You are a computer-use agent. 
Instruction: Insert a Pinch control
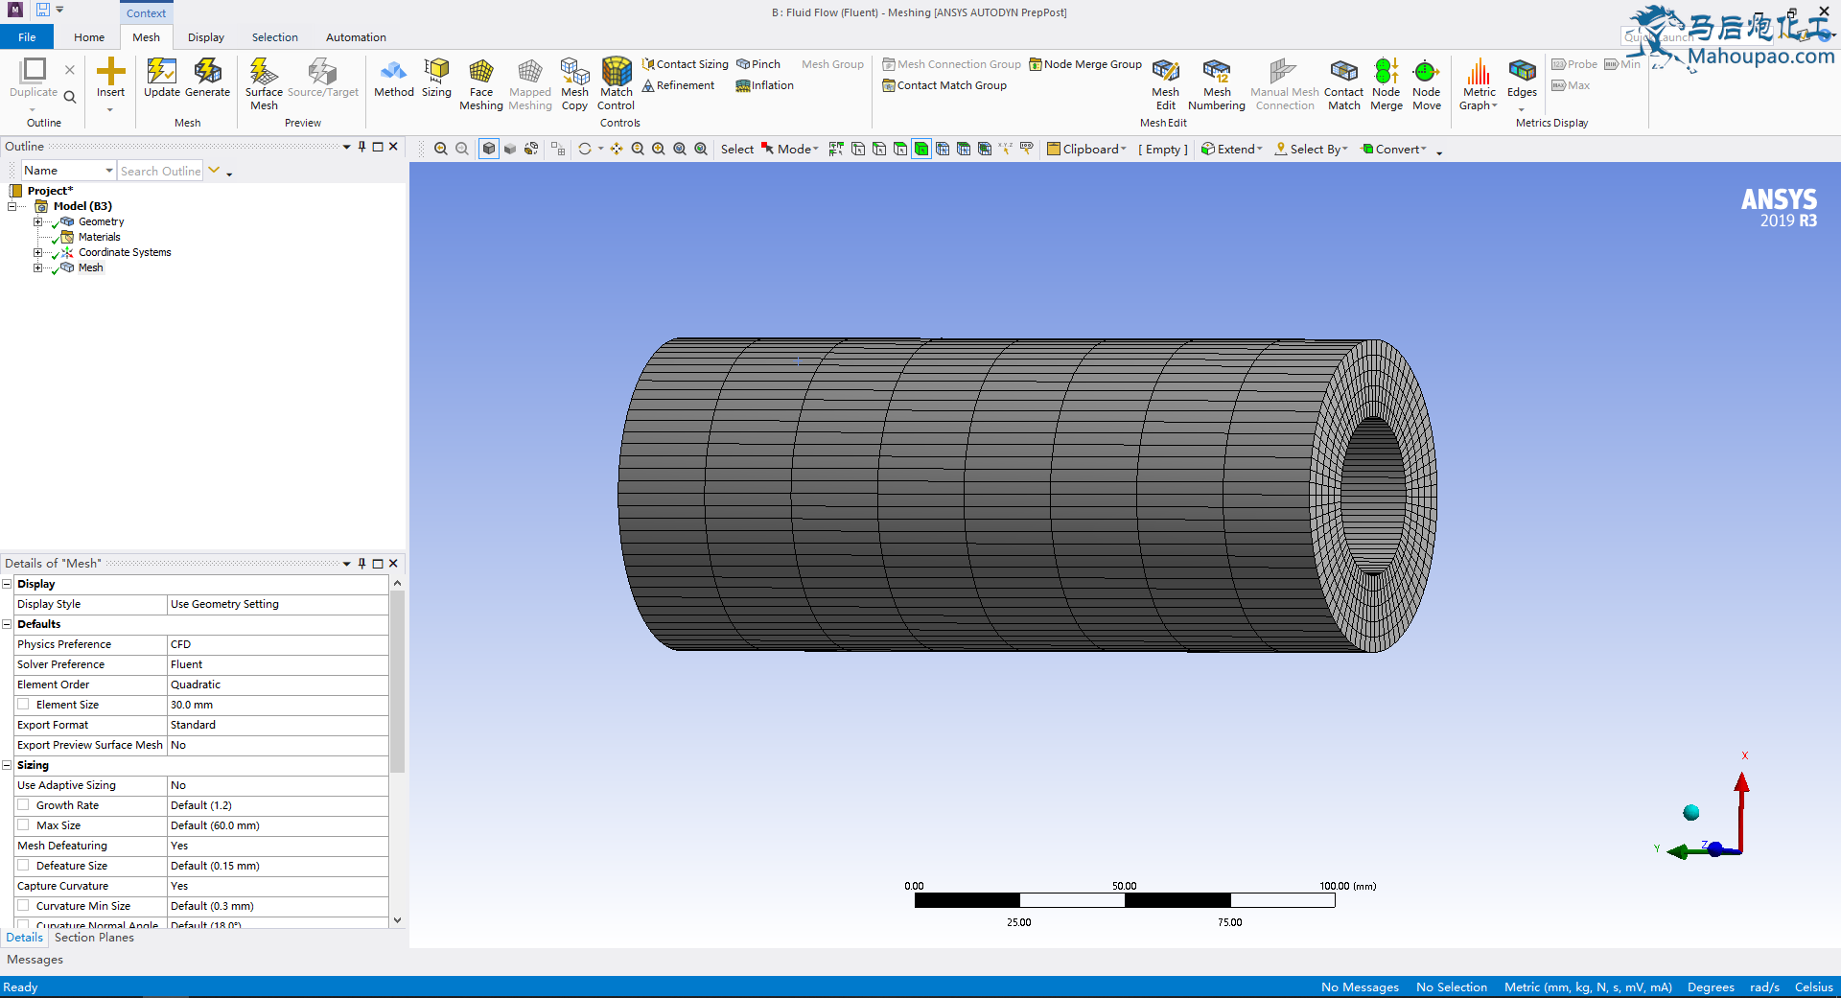758,64
